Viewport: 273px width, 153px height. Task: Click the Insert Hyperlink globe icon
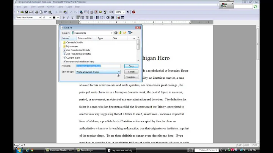tap(81, 12)
